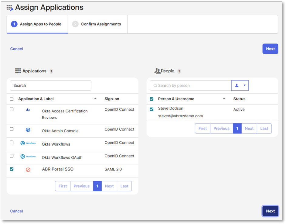Click the bottom Cancel link
Screen dimensions: 286x224
pyautogui.click(x=17, y=211)
